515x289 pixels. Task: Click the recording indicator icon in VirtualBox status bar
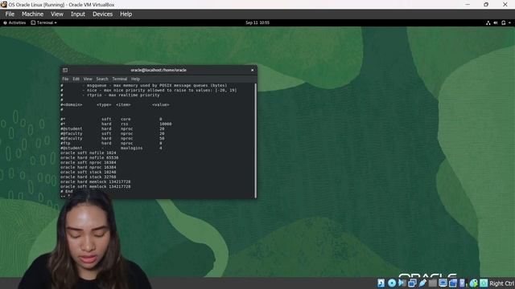click(453, 283)
